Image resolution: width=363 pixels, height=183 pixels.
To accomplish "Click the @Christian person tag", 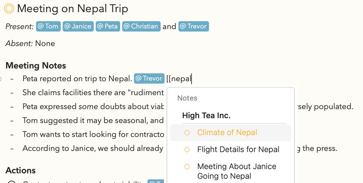I will coord(141,26).
